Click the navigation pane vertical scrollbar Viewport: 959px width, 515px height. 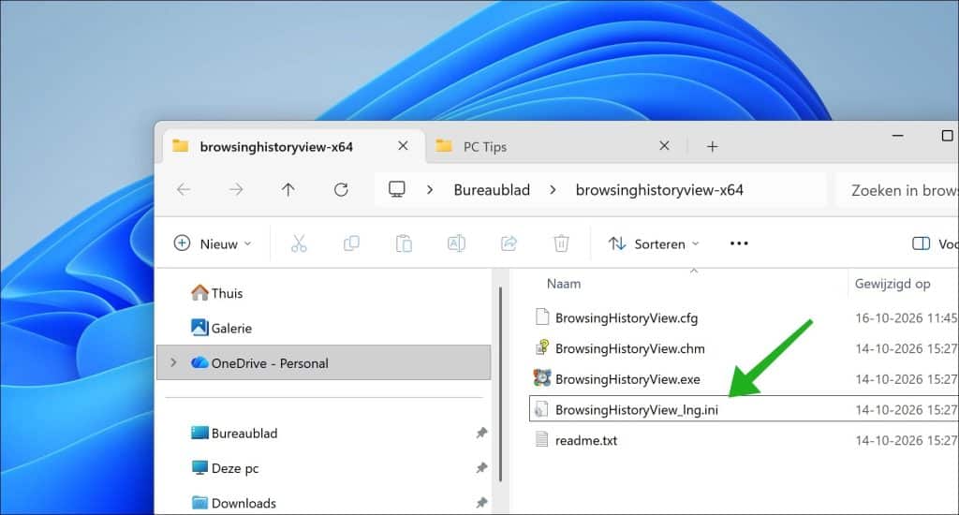pos(501,384)
